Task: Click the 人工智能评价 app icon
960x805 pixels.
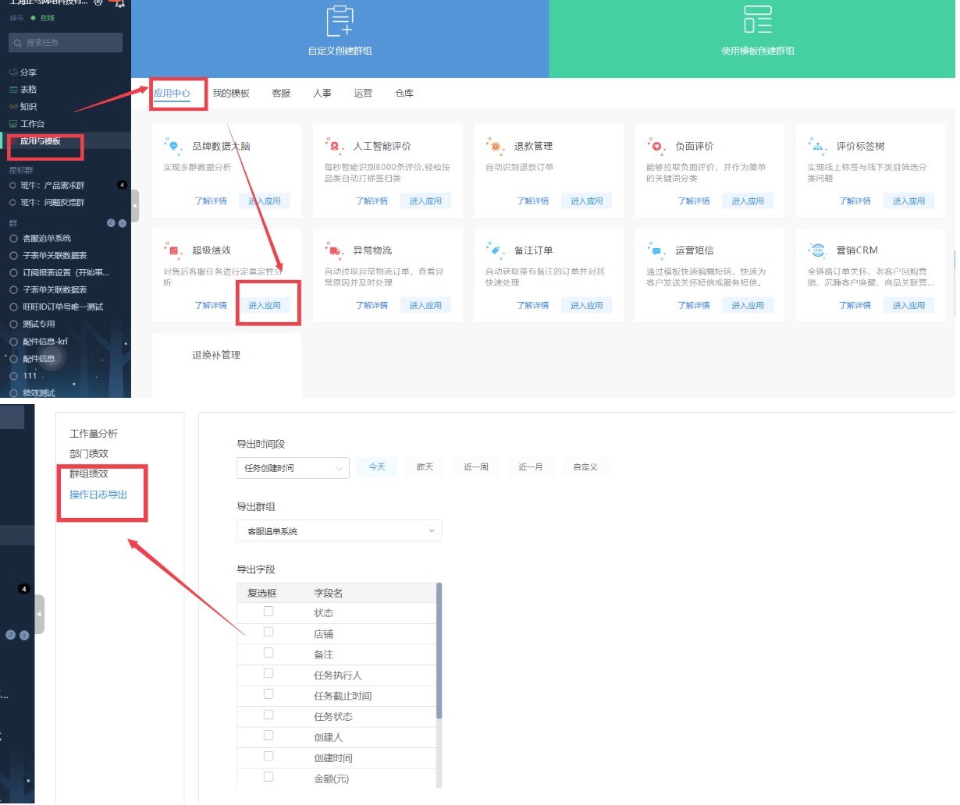Action: click(x=334, y=146)
